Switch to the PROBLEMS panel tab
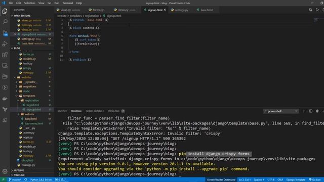Screen dimensions: 324x182 116,111
